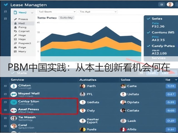Click the clipboard icon beside Neerj
178x133 pixels.
point(15,12)
